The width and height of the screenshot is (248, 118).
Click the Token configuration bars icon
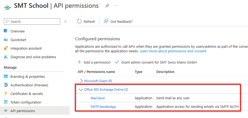[6, 102]
